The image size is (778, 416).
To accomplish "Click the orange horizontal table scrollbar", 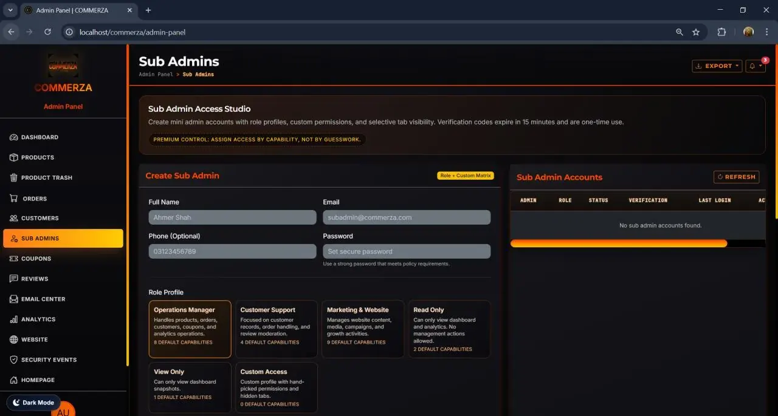I will [x=619, y=244].
